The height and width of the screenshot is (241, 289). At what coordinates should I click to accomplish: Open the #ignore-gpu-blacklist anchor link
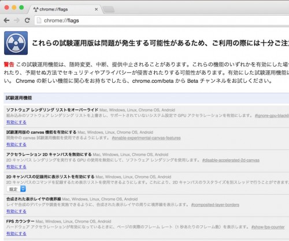pyautogui.click(x=272, y=116)
